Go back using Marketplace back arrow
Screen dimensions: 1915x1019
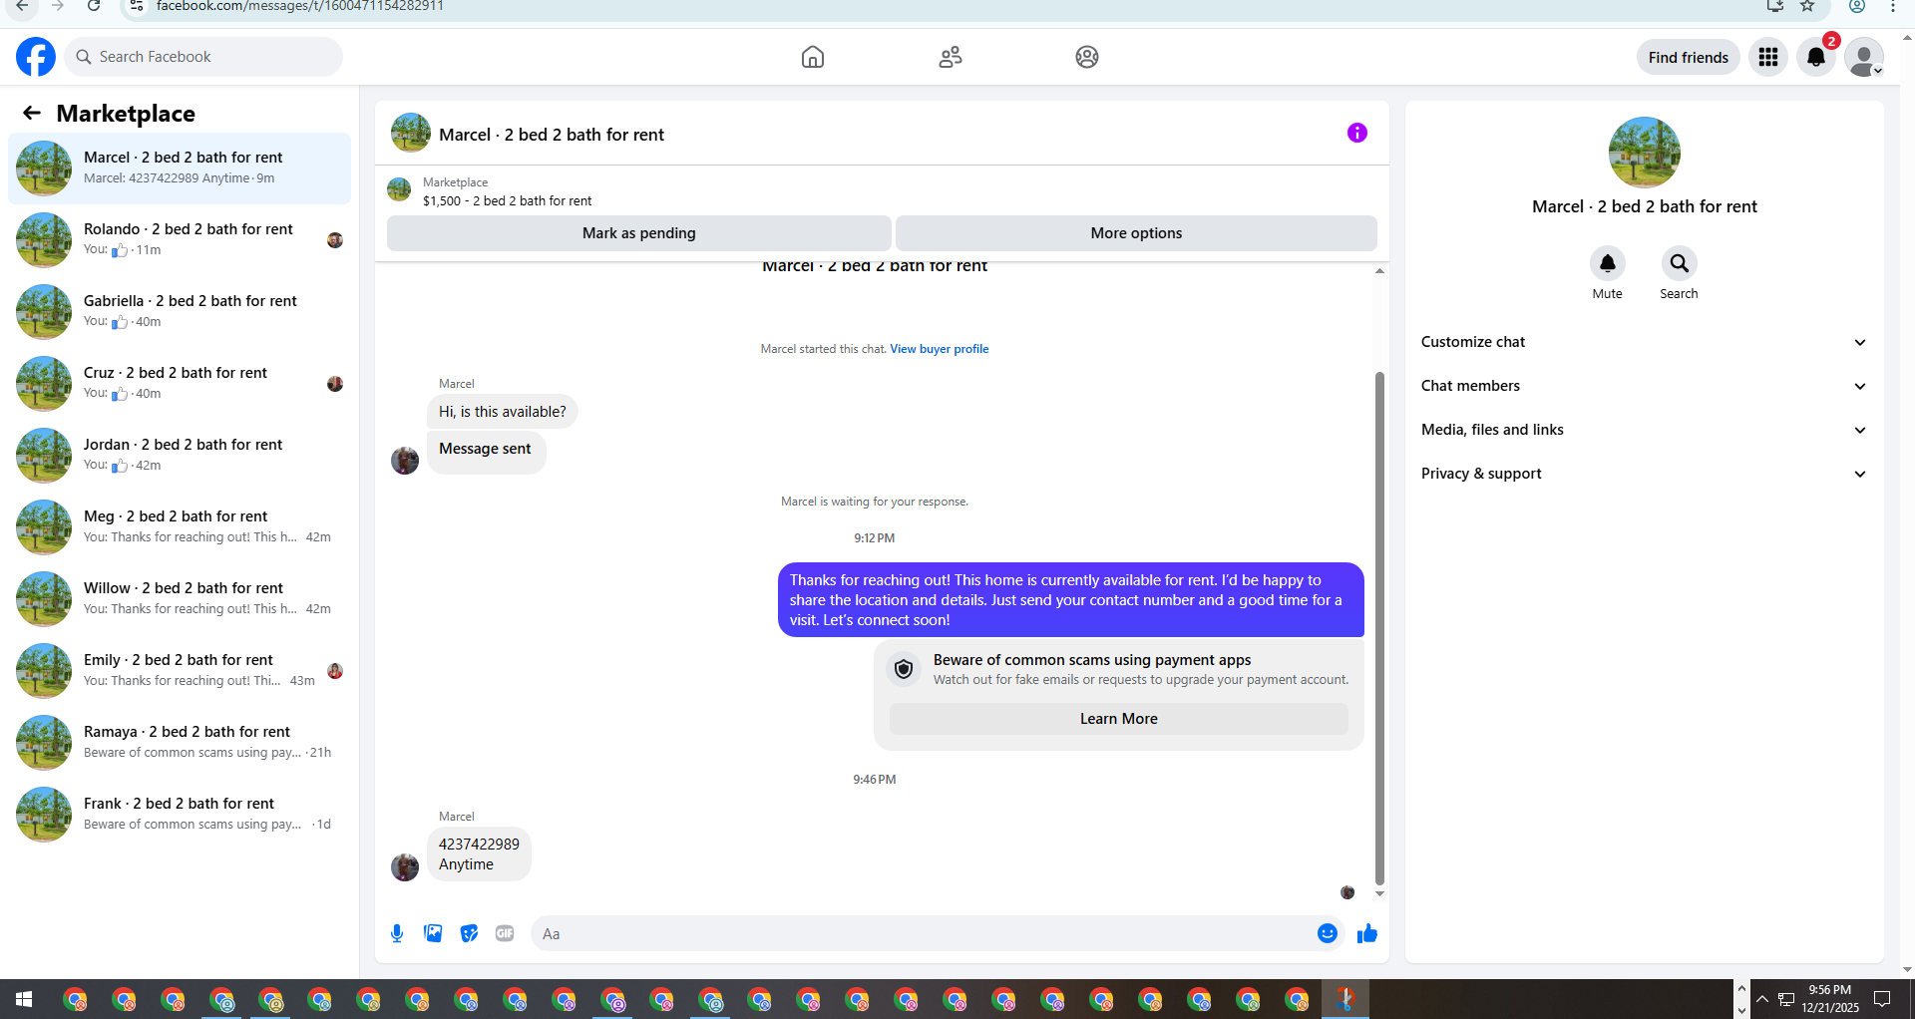click(32, 113)
